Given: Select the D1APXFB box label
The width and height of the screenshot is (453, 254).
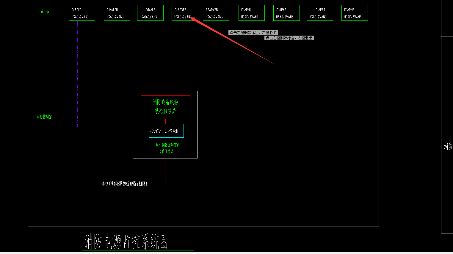Looking at the screenshot, I should [x=180, y=10].
